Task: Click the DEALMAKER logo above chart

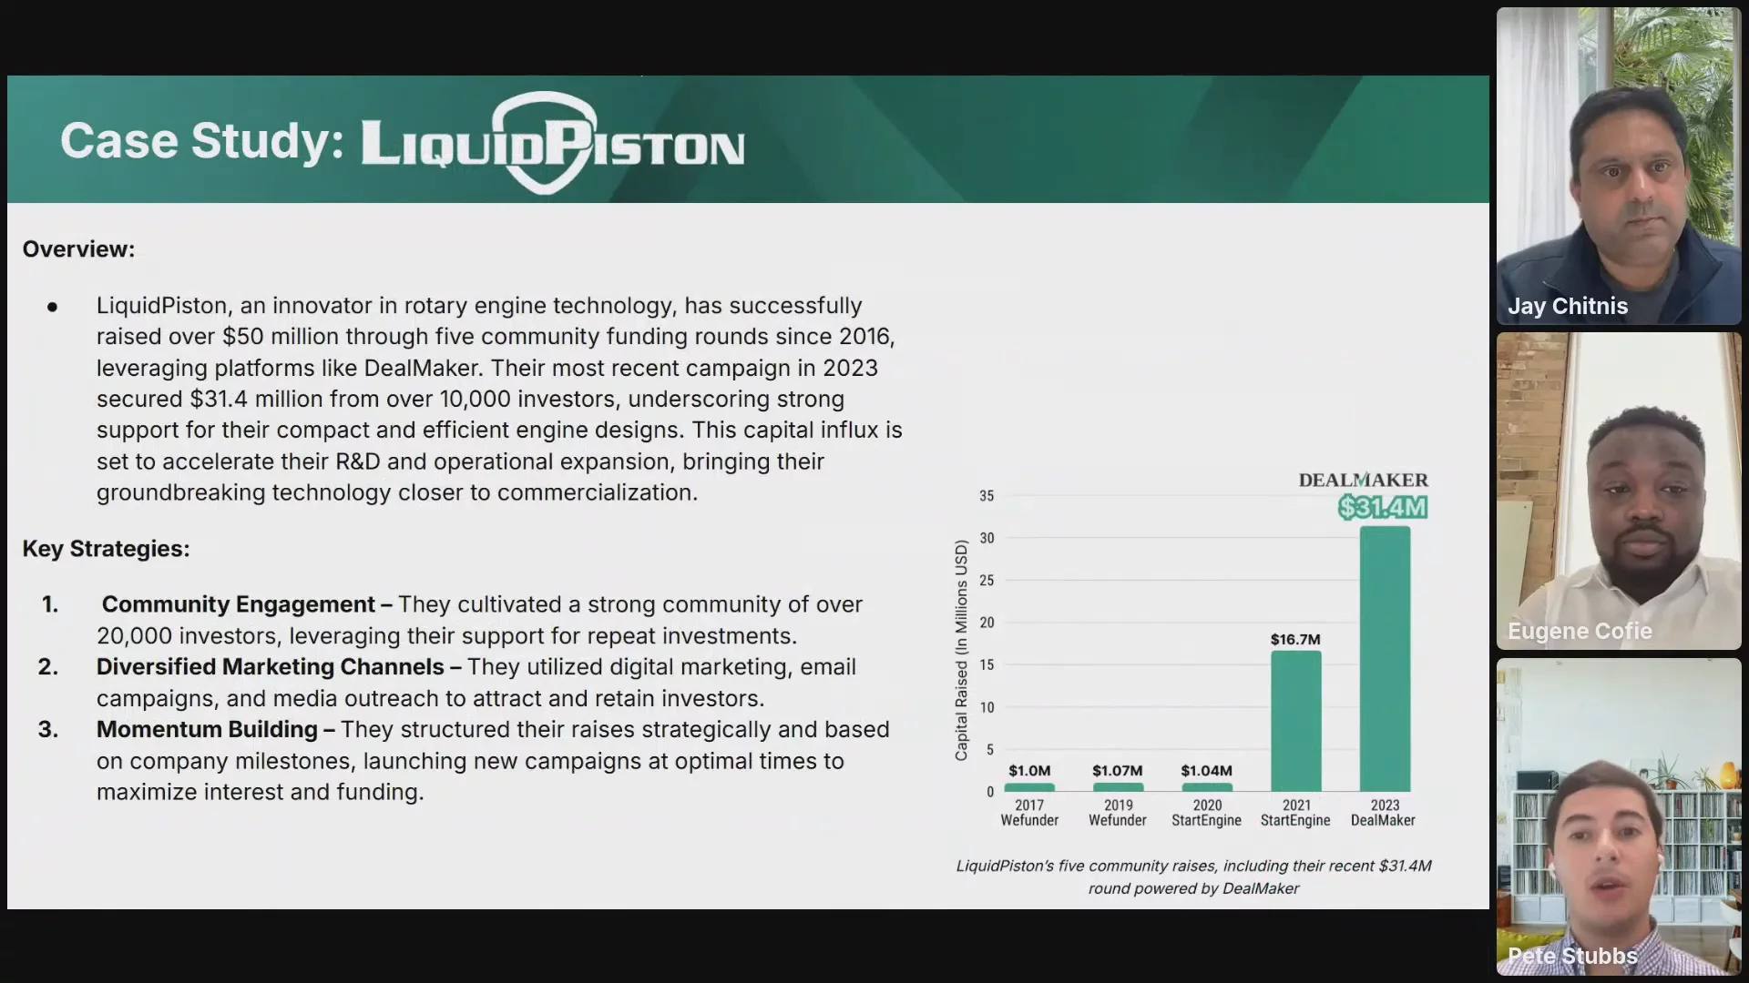Action: (1364, 480)
